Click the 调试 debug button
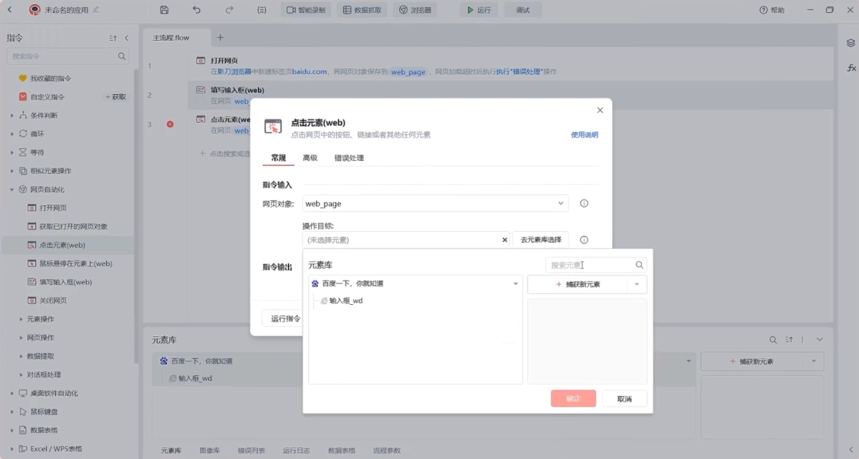 tap(523, 10)
